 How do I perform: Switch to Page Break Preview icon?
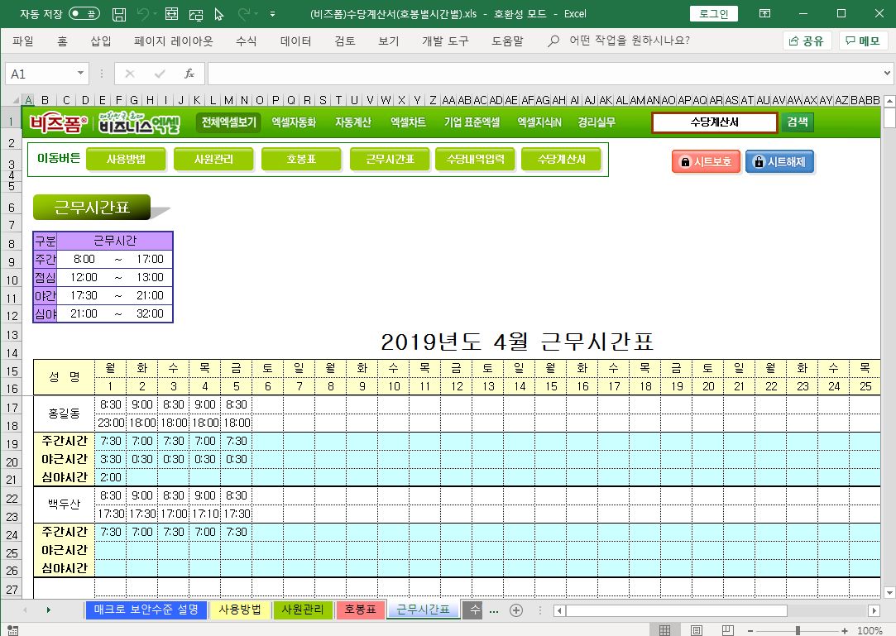coord(728,630)
